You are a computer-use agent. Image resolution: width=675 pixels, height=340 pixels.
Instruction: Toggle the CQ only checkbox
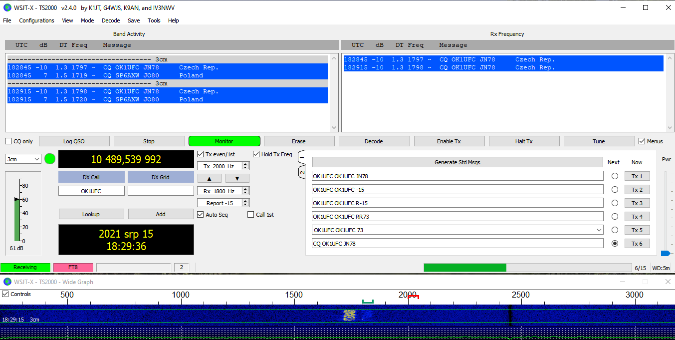tap(8, 141)
